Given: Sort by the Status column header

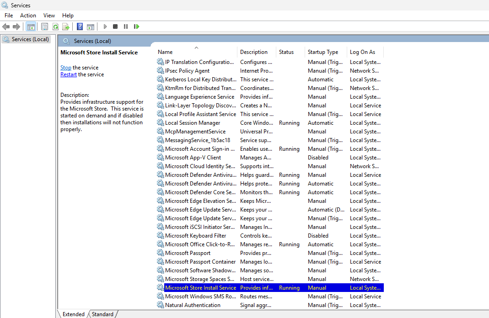Looking at the screenshot, I should click(x=286, y=52).
